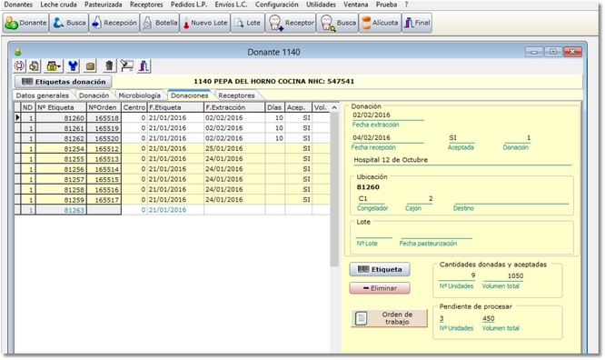Open the Alícuota toolbar button
This screenshot has width=605, height=360.
[380, 23]
